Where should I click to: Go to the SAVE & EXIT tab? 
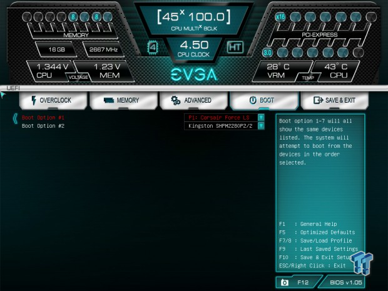(x=335, y=100)
